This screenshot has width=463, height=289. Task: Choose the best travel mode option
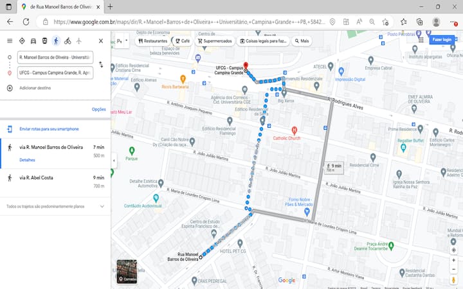(x=22, y=41)
